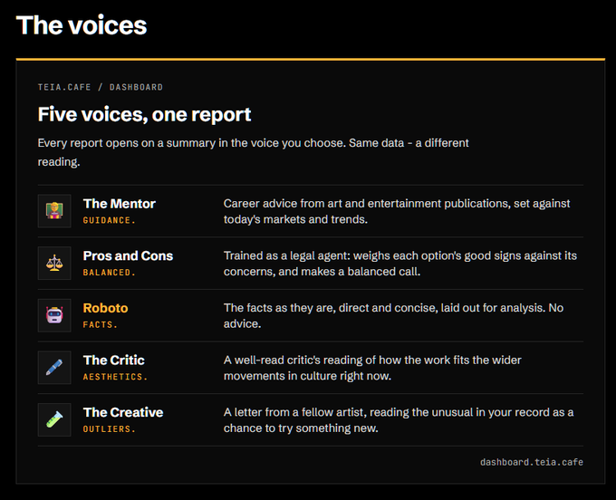Click the Roboto robot face icon

54,315
